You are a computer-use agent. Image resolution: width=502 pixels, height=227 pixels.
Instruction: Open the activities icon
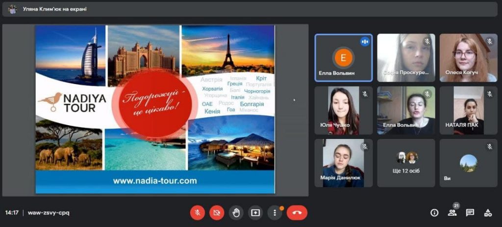(488, 213)
